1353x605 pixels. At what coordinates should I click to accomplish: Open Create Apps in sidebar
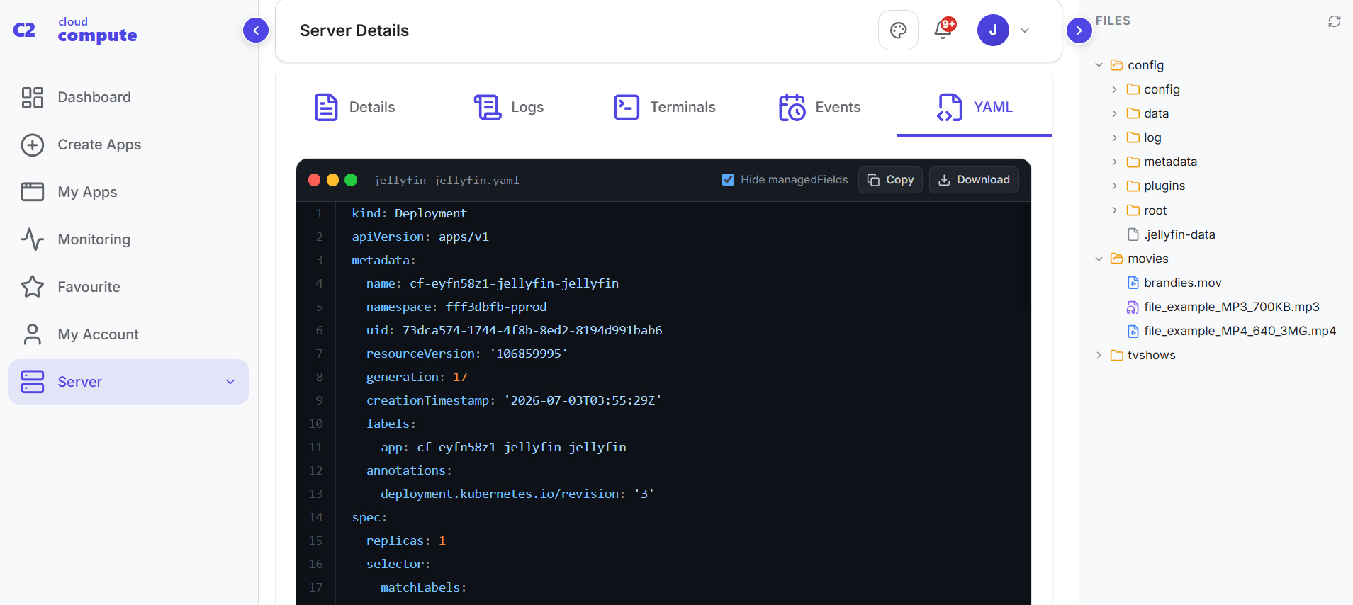point(128,145)
